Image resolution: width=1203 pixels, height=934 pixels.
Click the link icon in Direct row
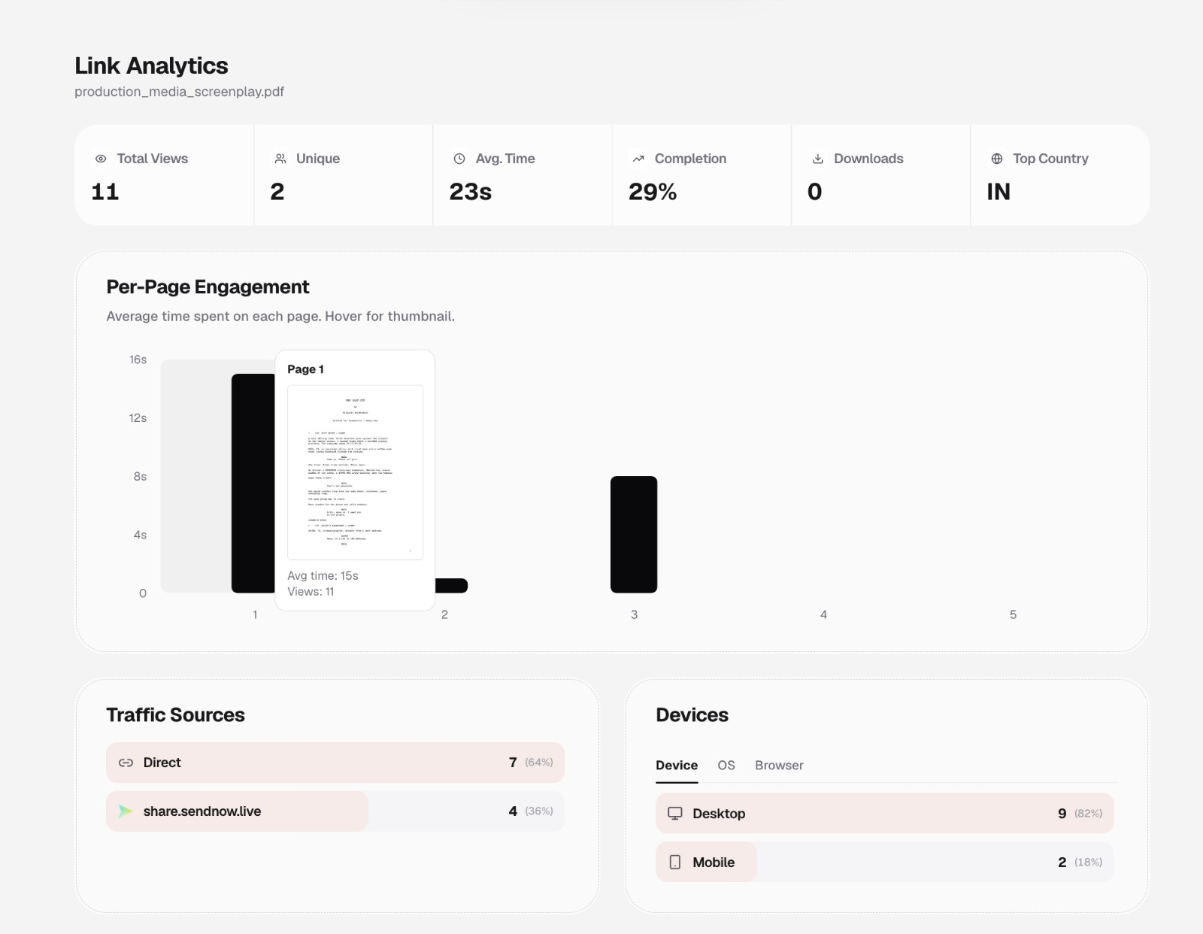[x=126, y=763]
